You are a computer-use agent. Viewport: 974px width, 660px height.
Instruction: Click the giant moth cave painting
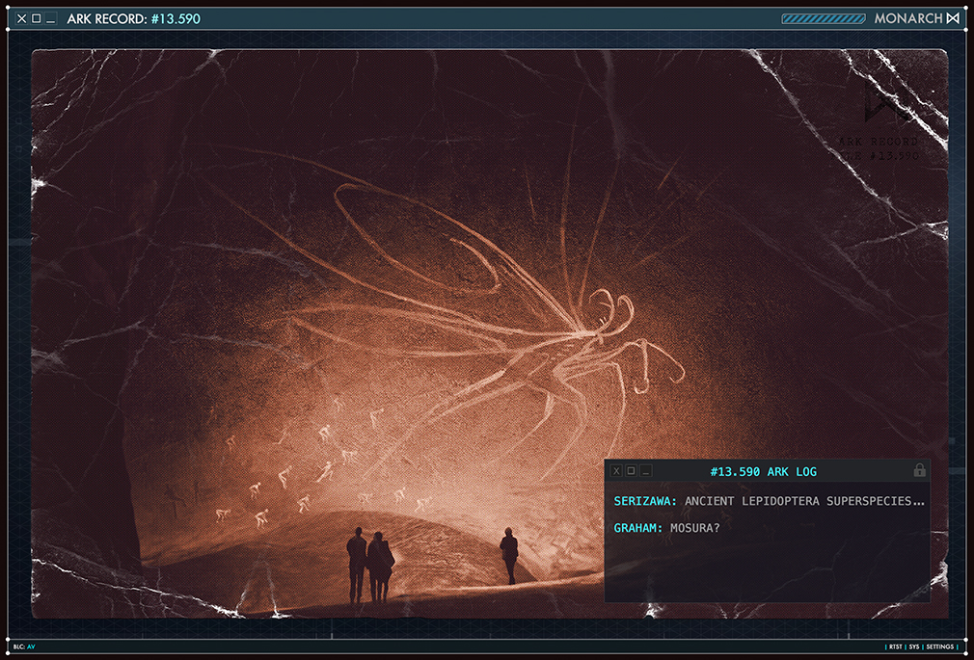511,308
